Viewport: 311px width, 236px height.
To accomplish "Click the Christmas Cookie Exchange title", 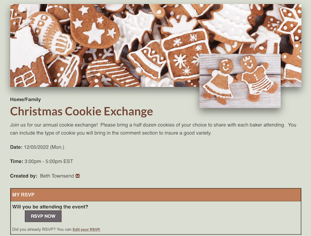I will point(81,111).
